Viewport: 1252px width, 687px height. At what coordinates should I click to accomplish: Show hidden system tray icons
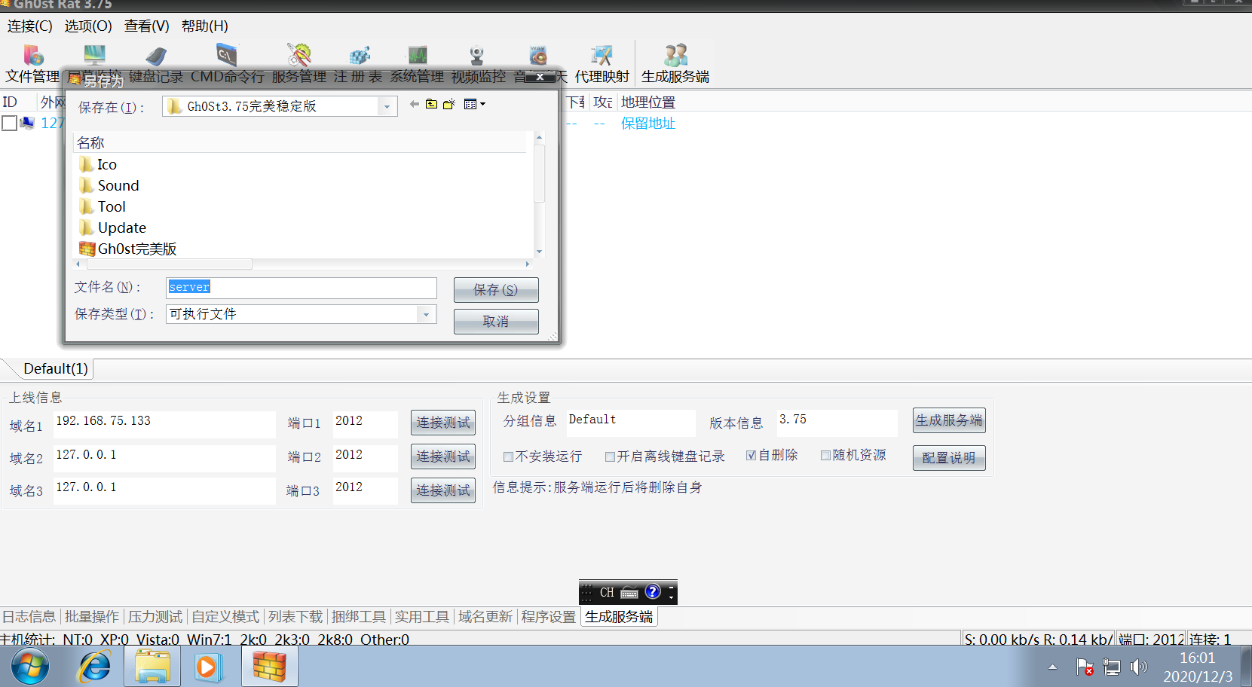pos(1052,667)
